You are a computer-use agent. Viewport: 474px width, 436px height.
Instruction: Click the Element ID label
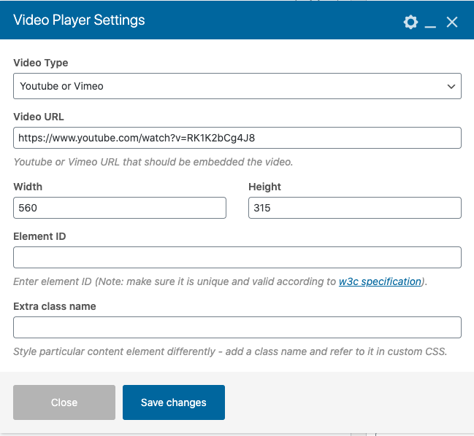click(39, 236)
